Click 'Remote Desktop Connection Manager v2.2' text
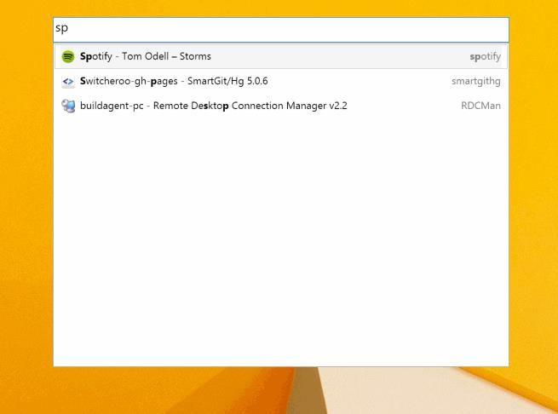The height and width of the screenshot is (414, 558). (250, 106)
